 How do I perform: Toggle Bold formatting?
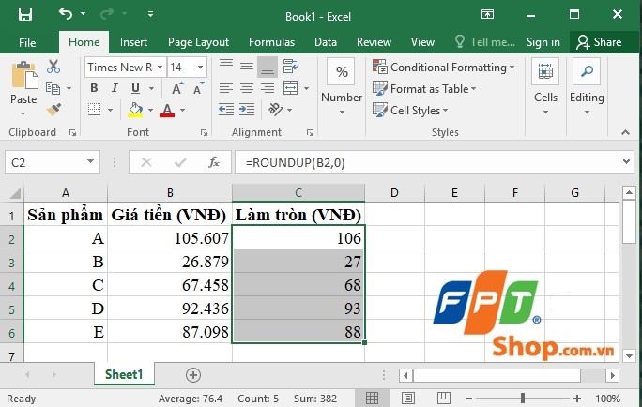coord(94,88)
